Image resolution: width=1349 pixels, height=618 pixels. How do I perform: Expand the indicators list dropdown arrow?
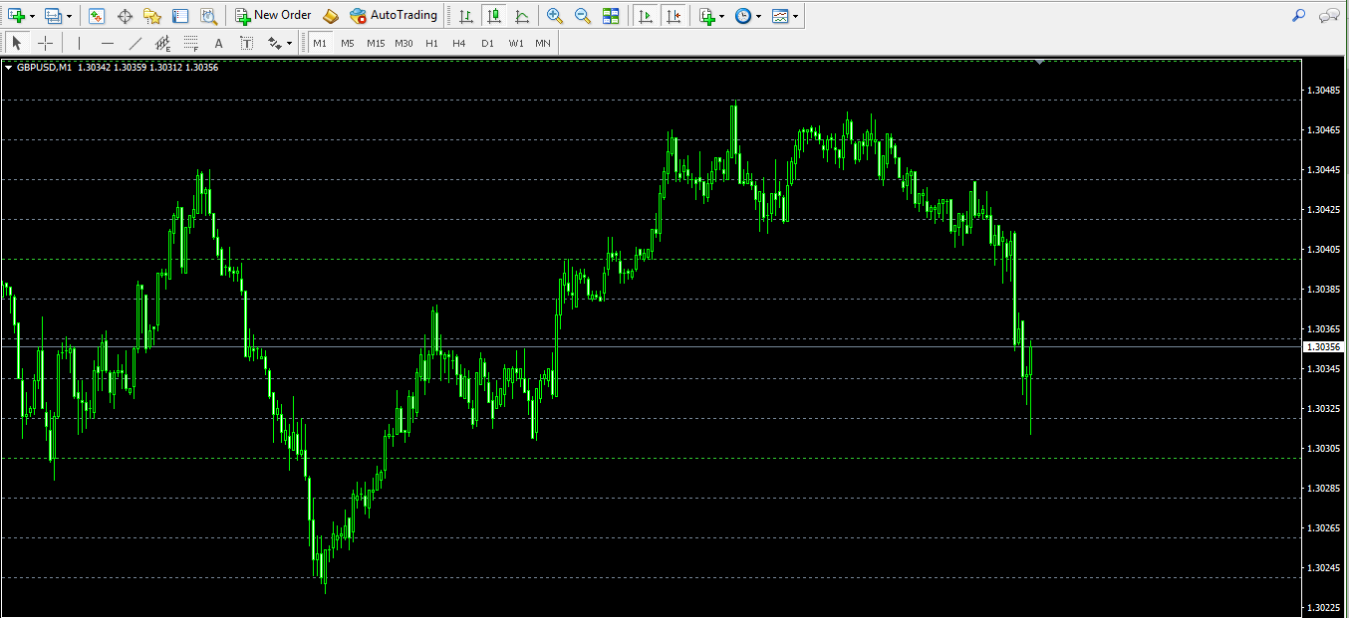click(721, 17)
